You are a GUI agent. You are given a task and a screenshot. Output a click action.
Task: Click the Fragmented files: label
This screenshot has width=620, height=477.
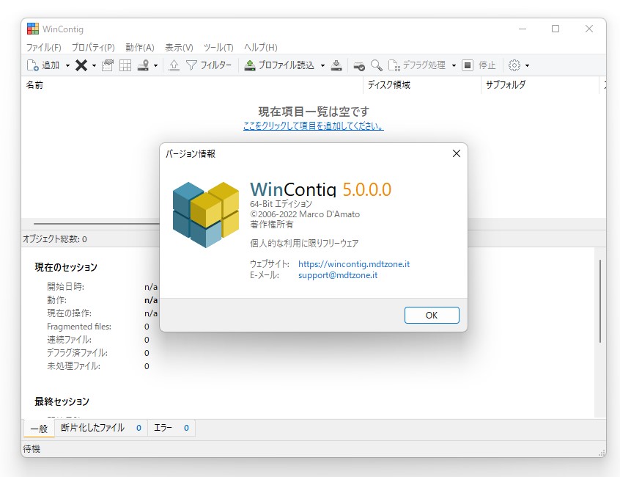(79, 327)
